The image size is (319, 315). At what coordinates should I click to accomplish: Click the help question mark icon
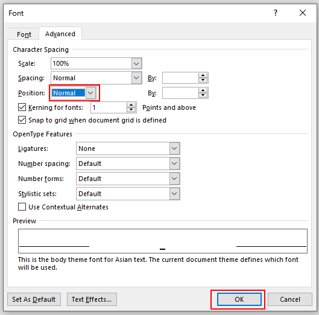pos(276,13)
